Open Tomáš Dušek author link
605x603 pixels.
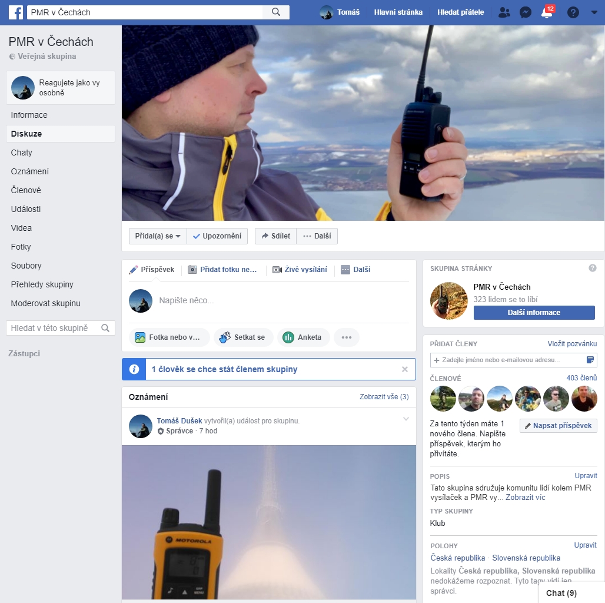179,421
